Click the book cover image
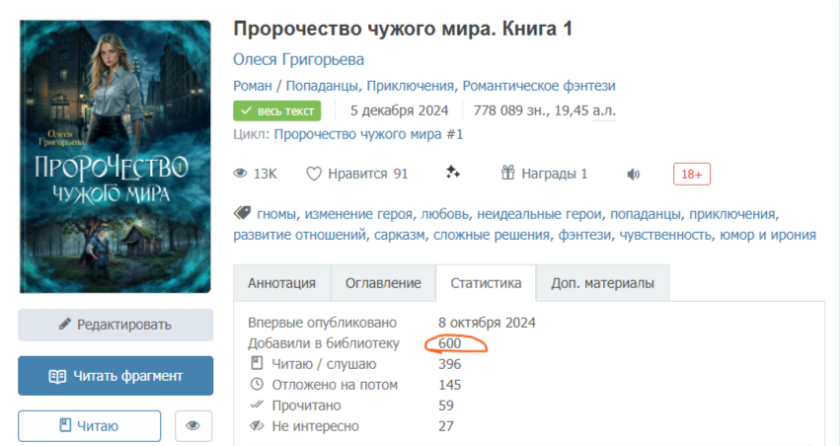 pos(115,157)
